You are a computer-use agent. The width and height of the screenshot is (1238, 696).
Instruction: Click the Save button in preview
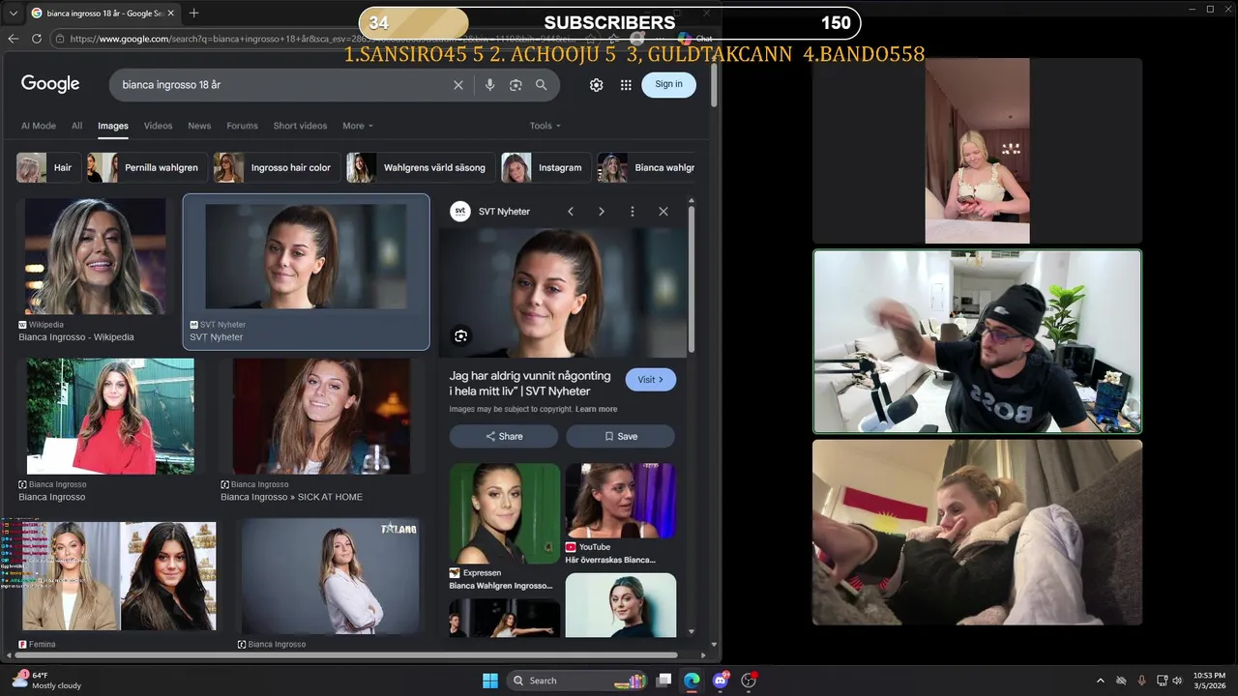620,436
